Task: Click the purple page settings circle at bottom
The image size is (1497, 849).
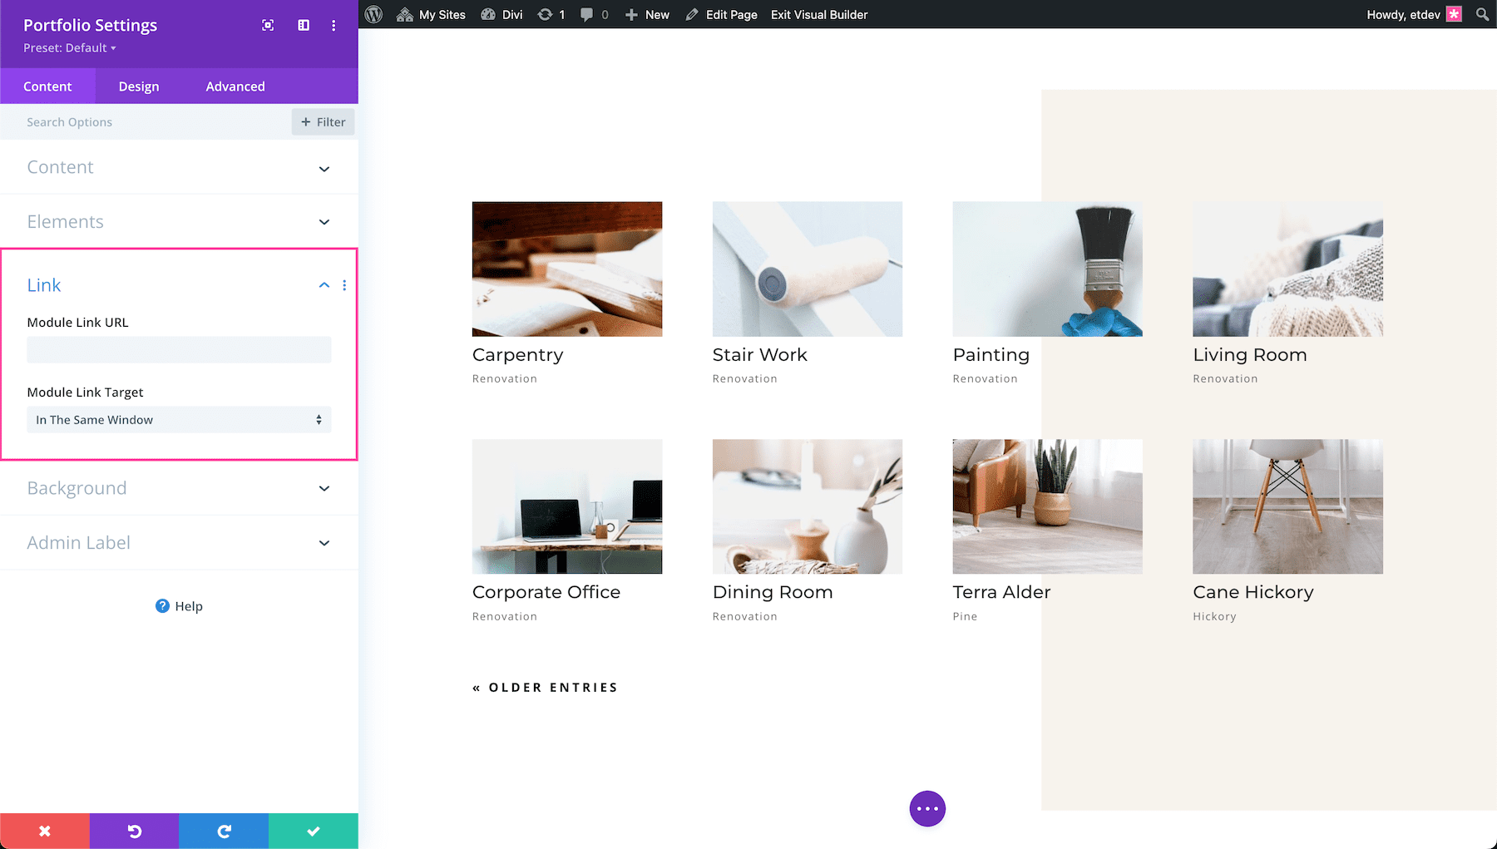Action: (927, 807)
